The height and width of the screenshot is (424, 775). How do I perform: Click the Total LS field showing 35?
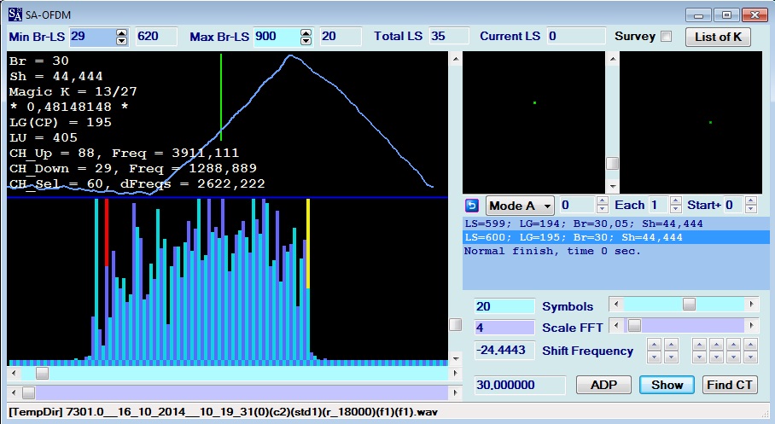click(x=449, y=37)
